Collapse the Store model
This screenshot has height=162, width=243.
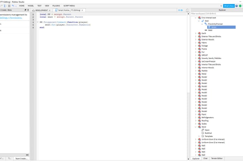tap(196, 127)
